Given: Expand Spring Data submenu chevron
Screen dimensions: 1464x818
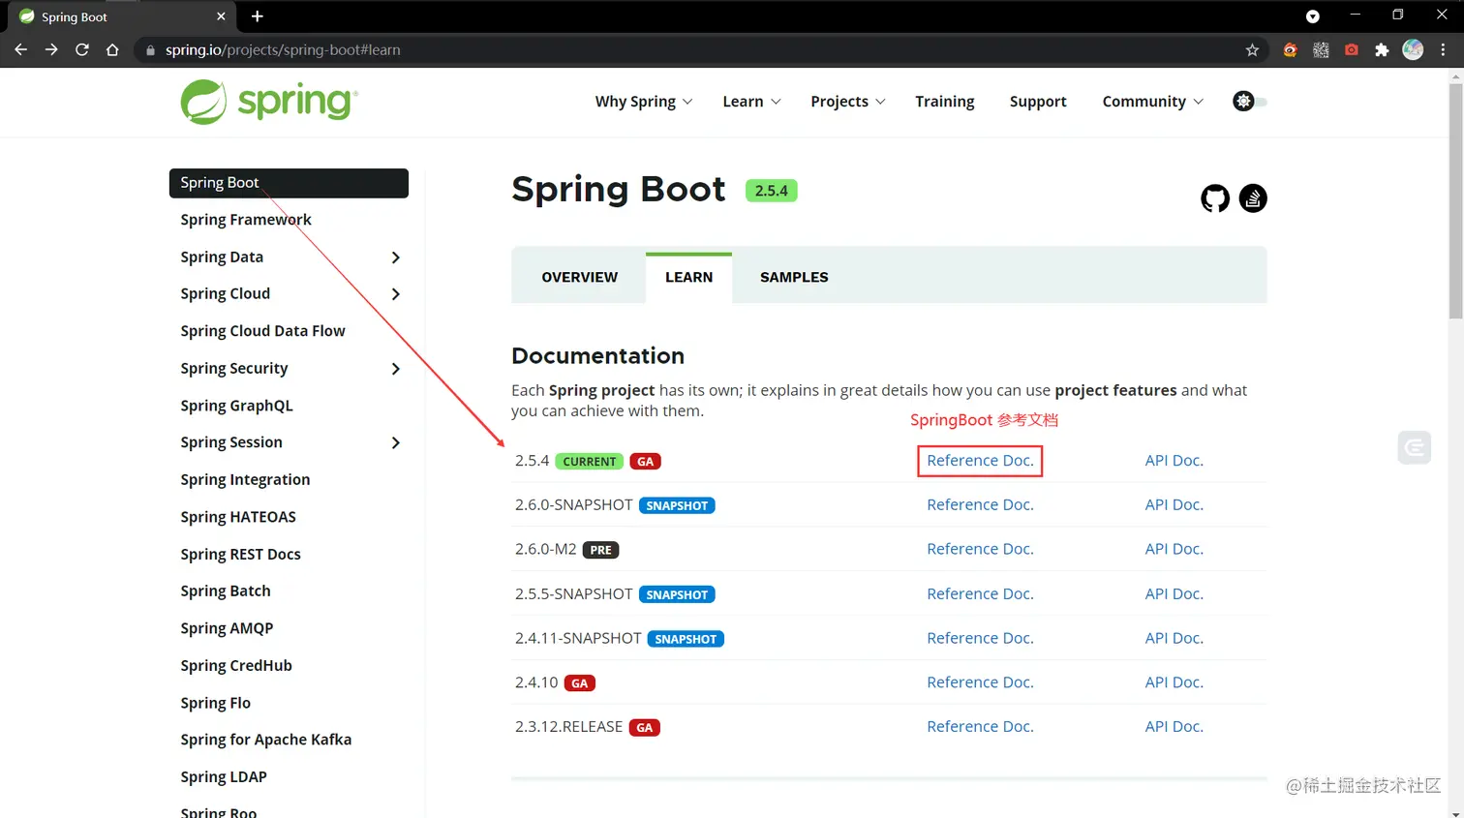Looking at the screenshot, I should tap(395, 258).
